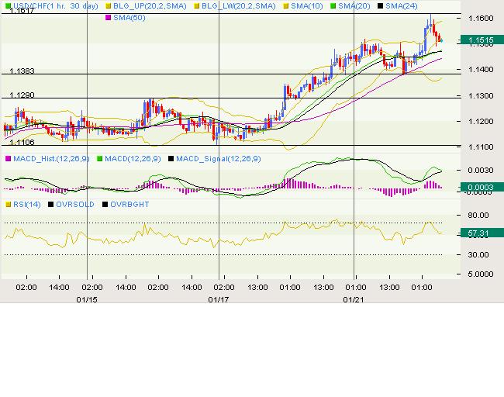
Task: Click the 30.00 RSI axis label
Action: tap(478, 255)
